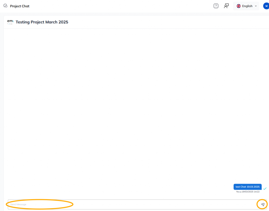Click the Project Chat page title
The image size is (269, 211).
[x=20, y=6]
